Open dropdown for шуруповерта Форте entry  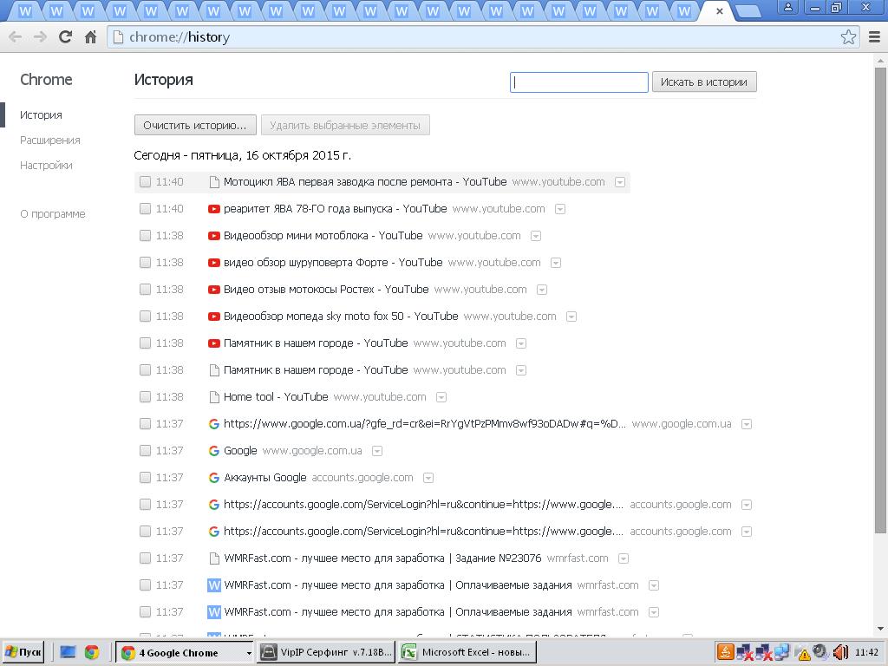coord(556,264)
